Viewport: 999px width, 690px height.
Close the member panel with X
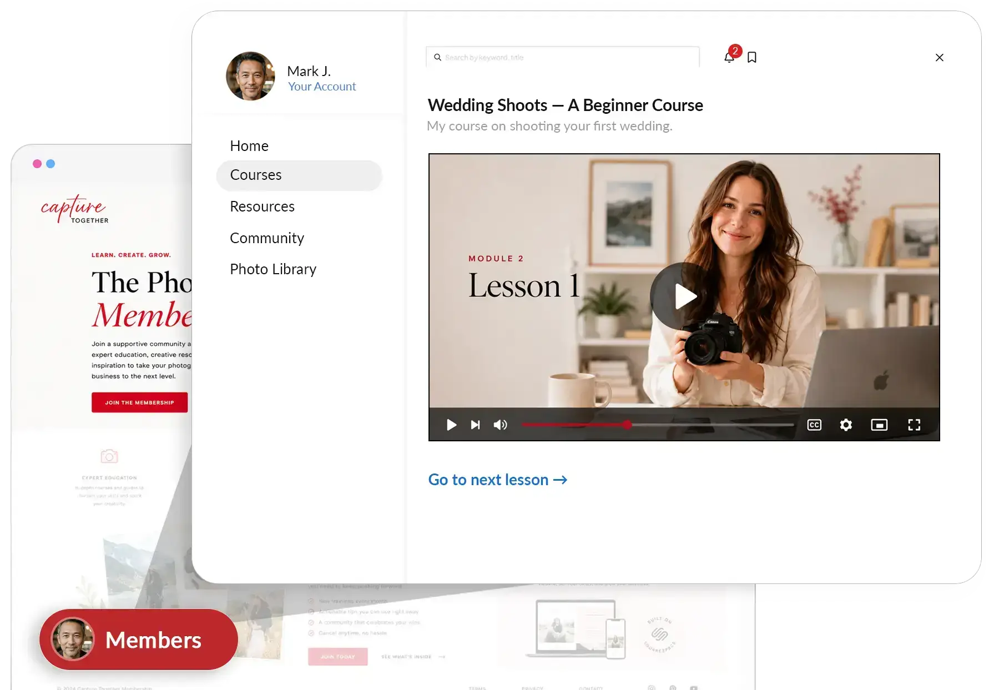[x=940, y=58]
